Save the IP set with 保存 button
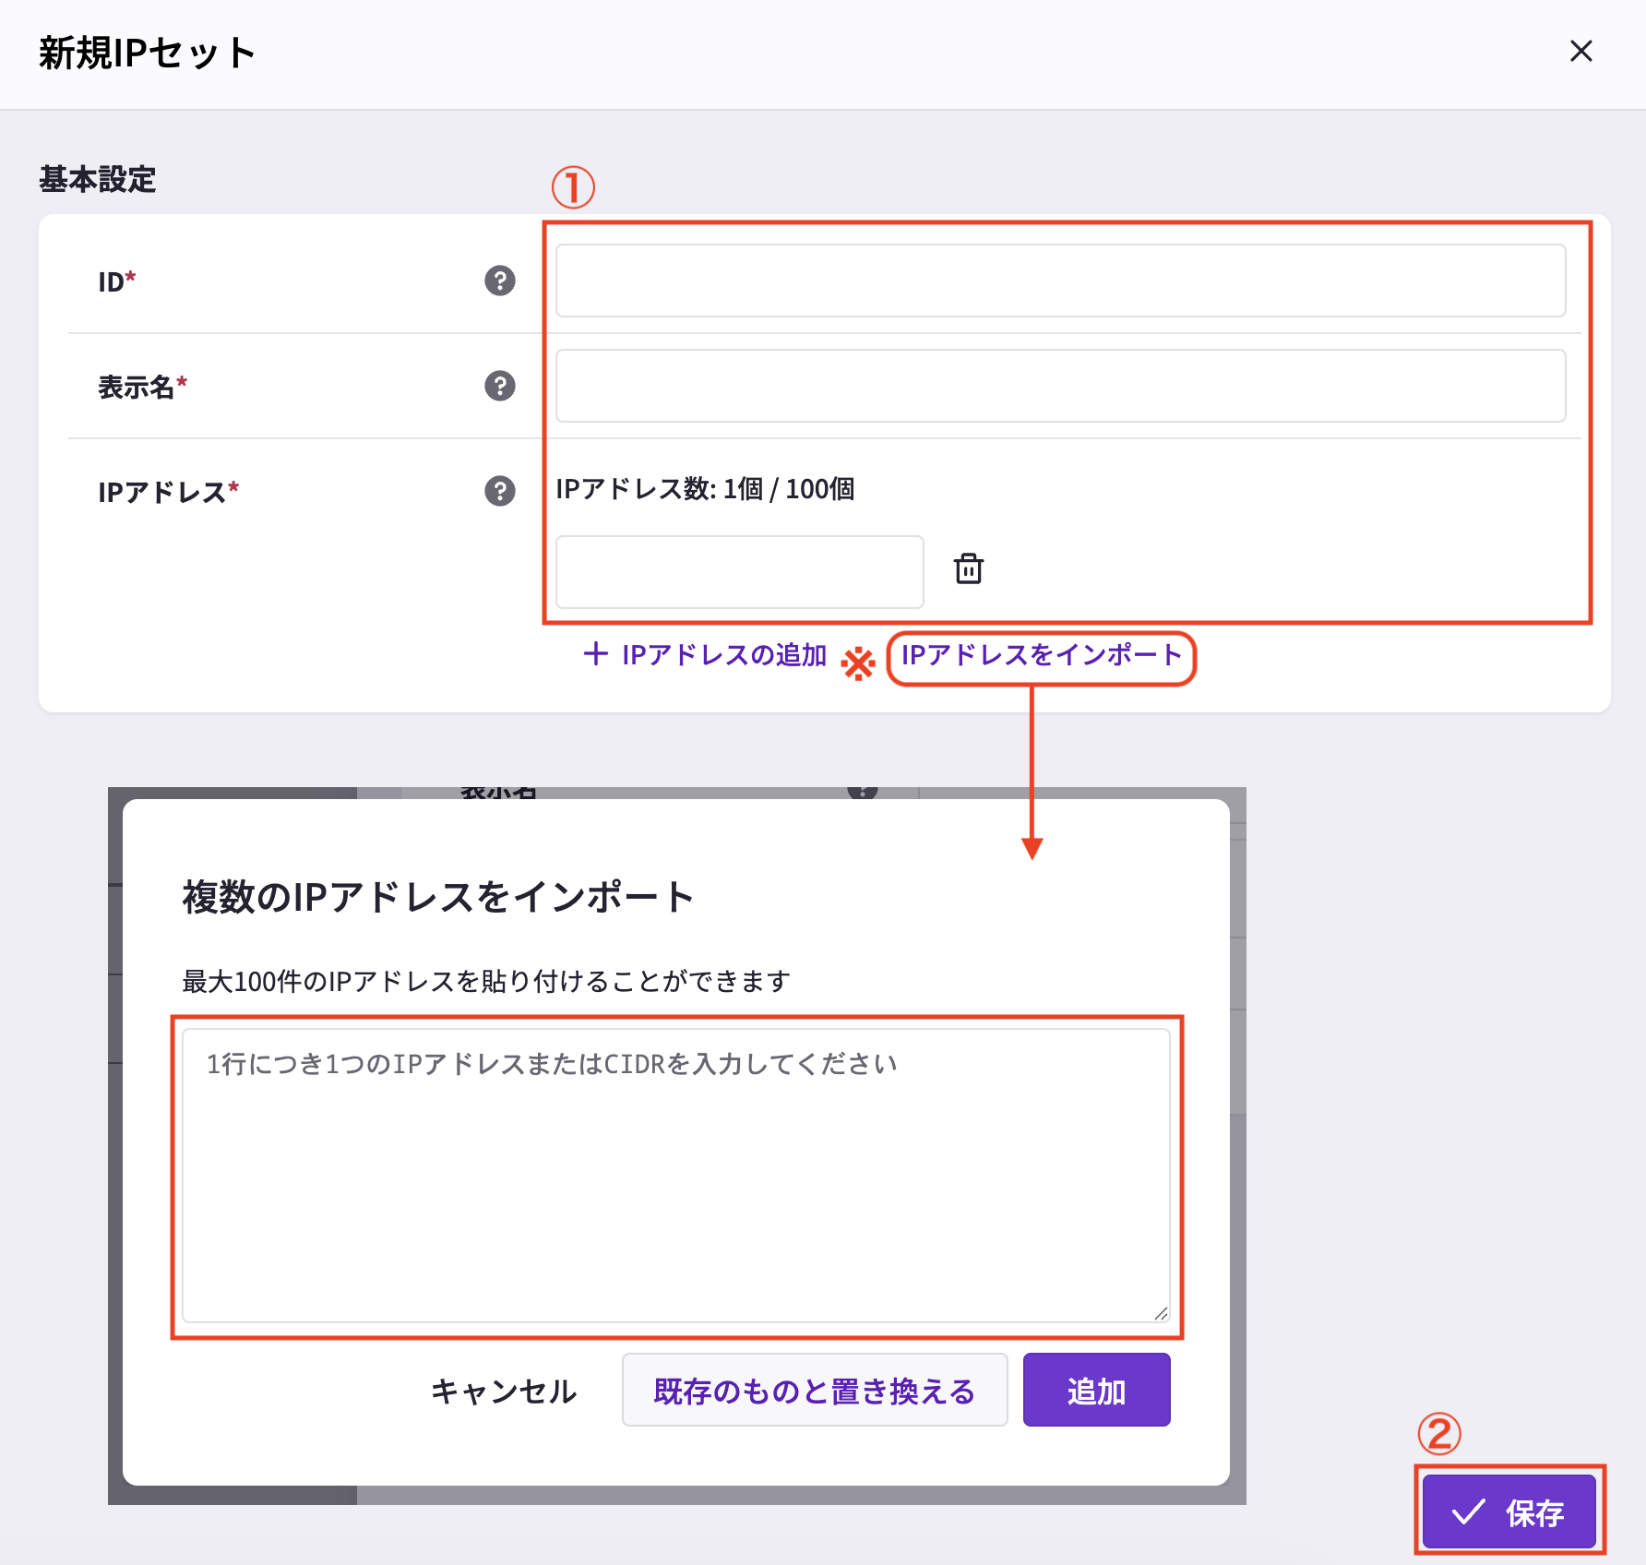 coord(1509,1511)
